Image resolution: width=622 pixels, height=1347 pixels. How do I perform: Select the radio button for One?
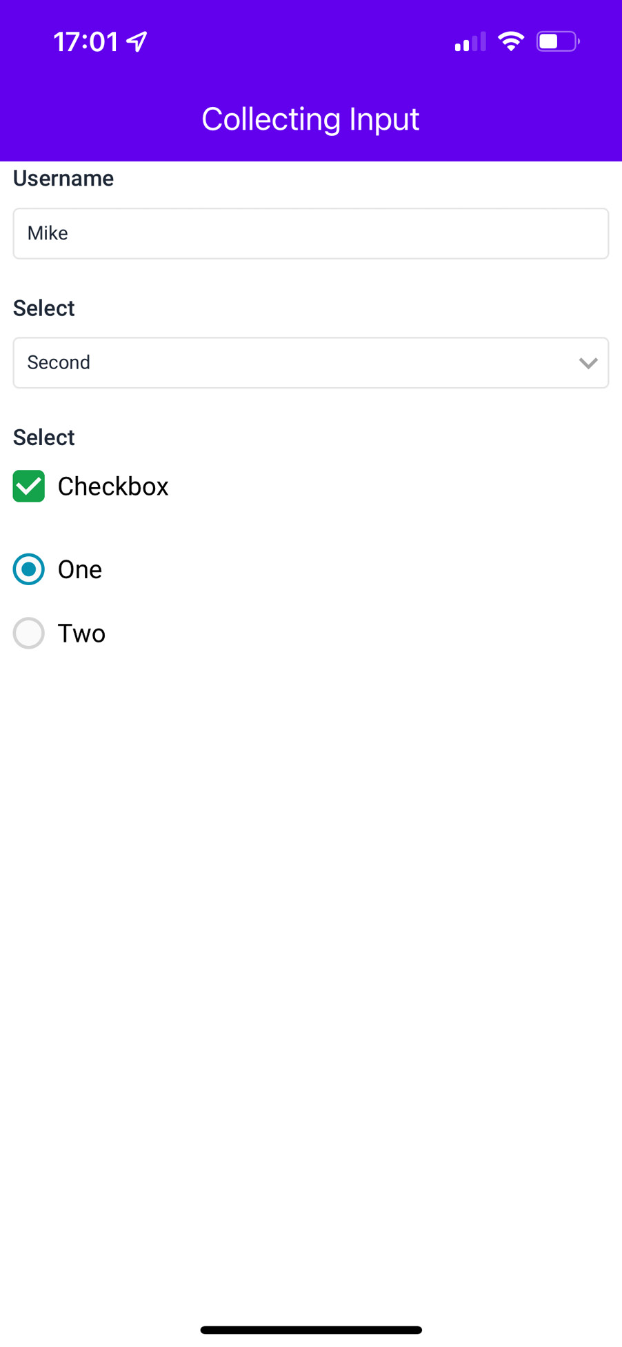[29, 569]
